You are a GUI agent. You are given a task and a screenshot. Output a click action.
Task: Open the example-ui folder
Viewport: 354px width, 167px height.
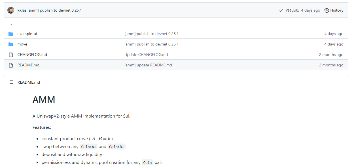click(27, 34)
